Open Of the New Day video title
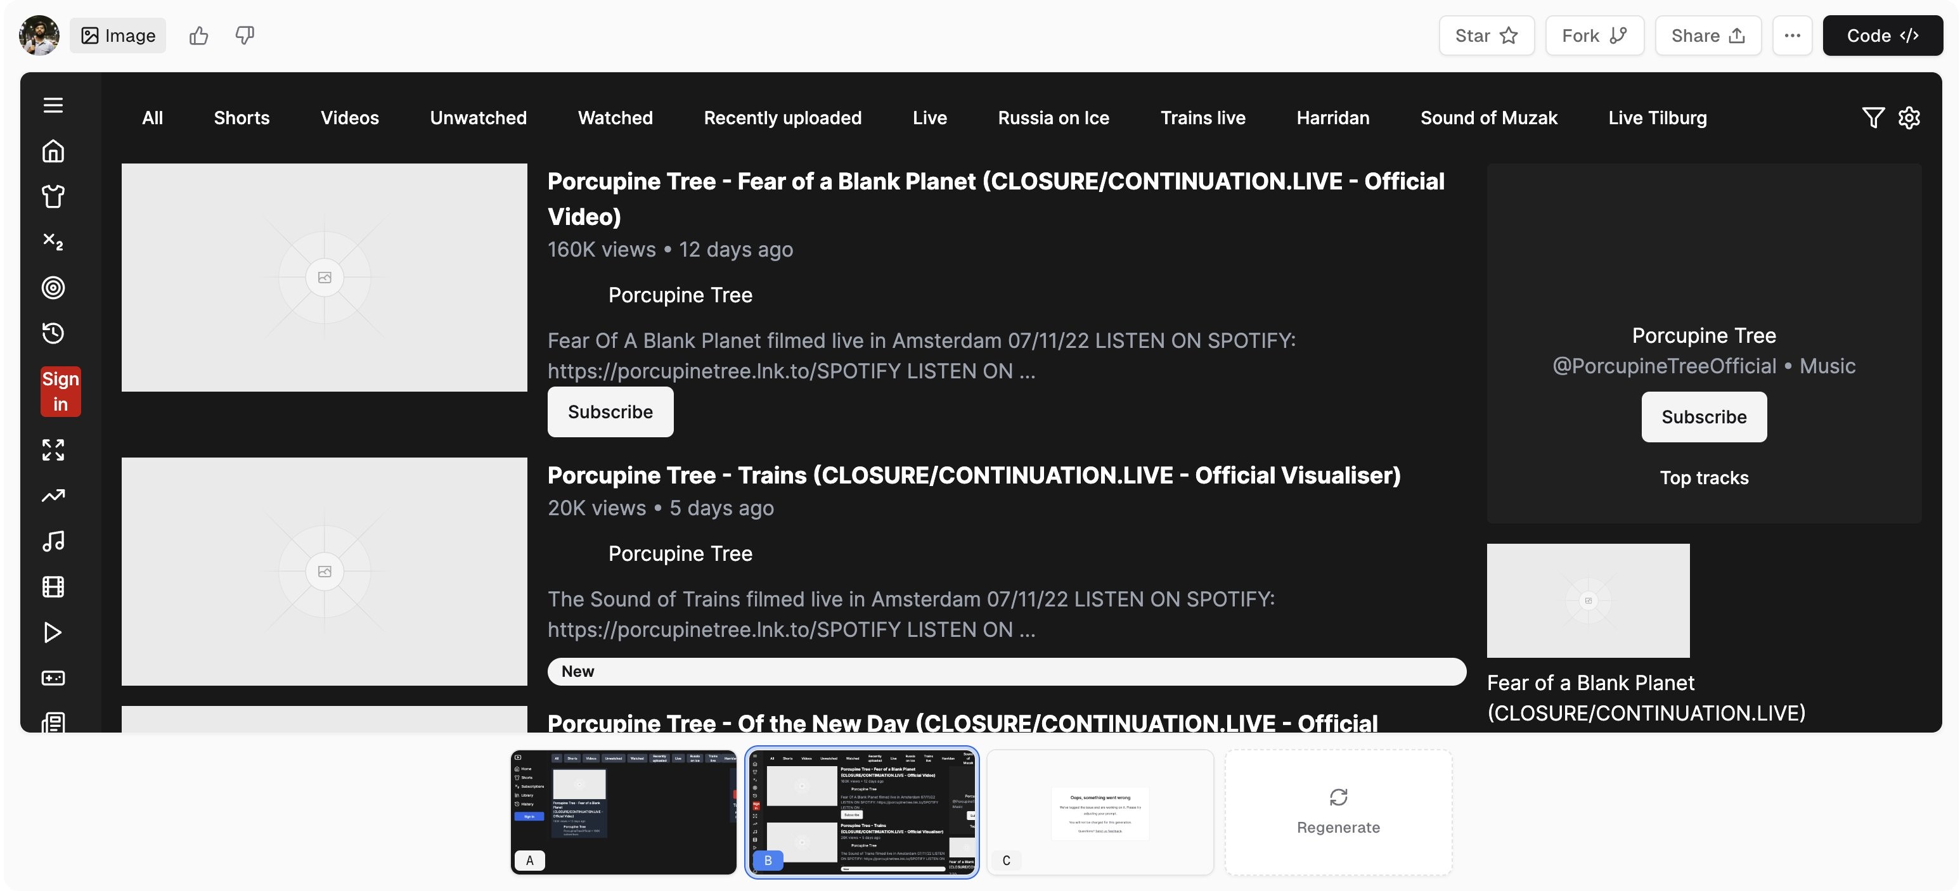The height and width of the screenshot is (891, 1960). pos(962,721)
